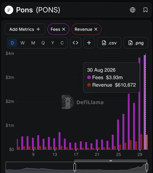Click the x-axis label 21
Image resolution: width=153 pixels, height=173 pixels.
click(97, 154)
